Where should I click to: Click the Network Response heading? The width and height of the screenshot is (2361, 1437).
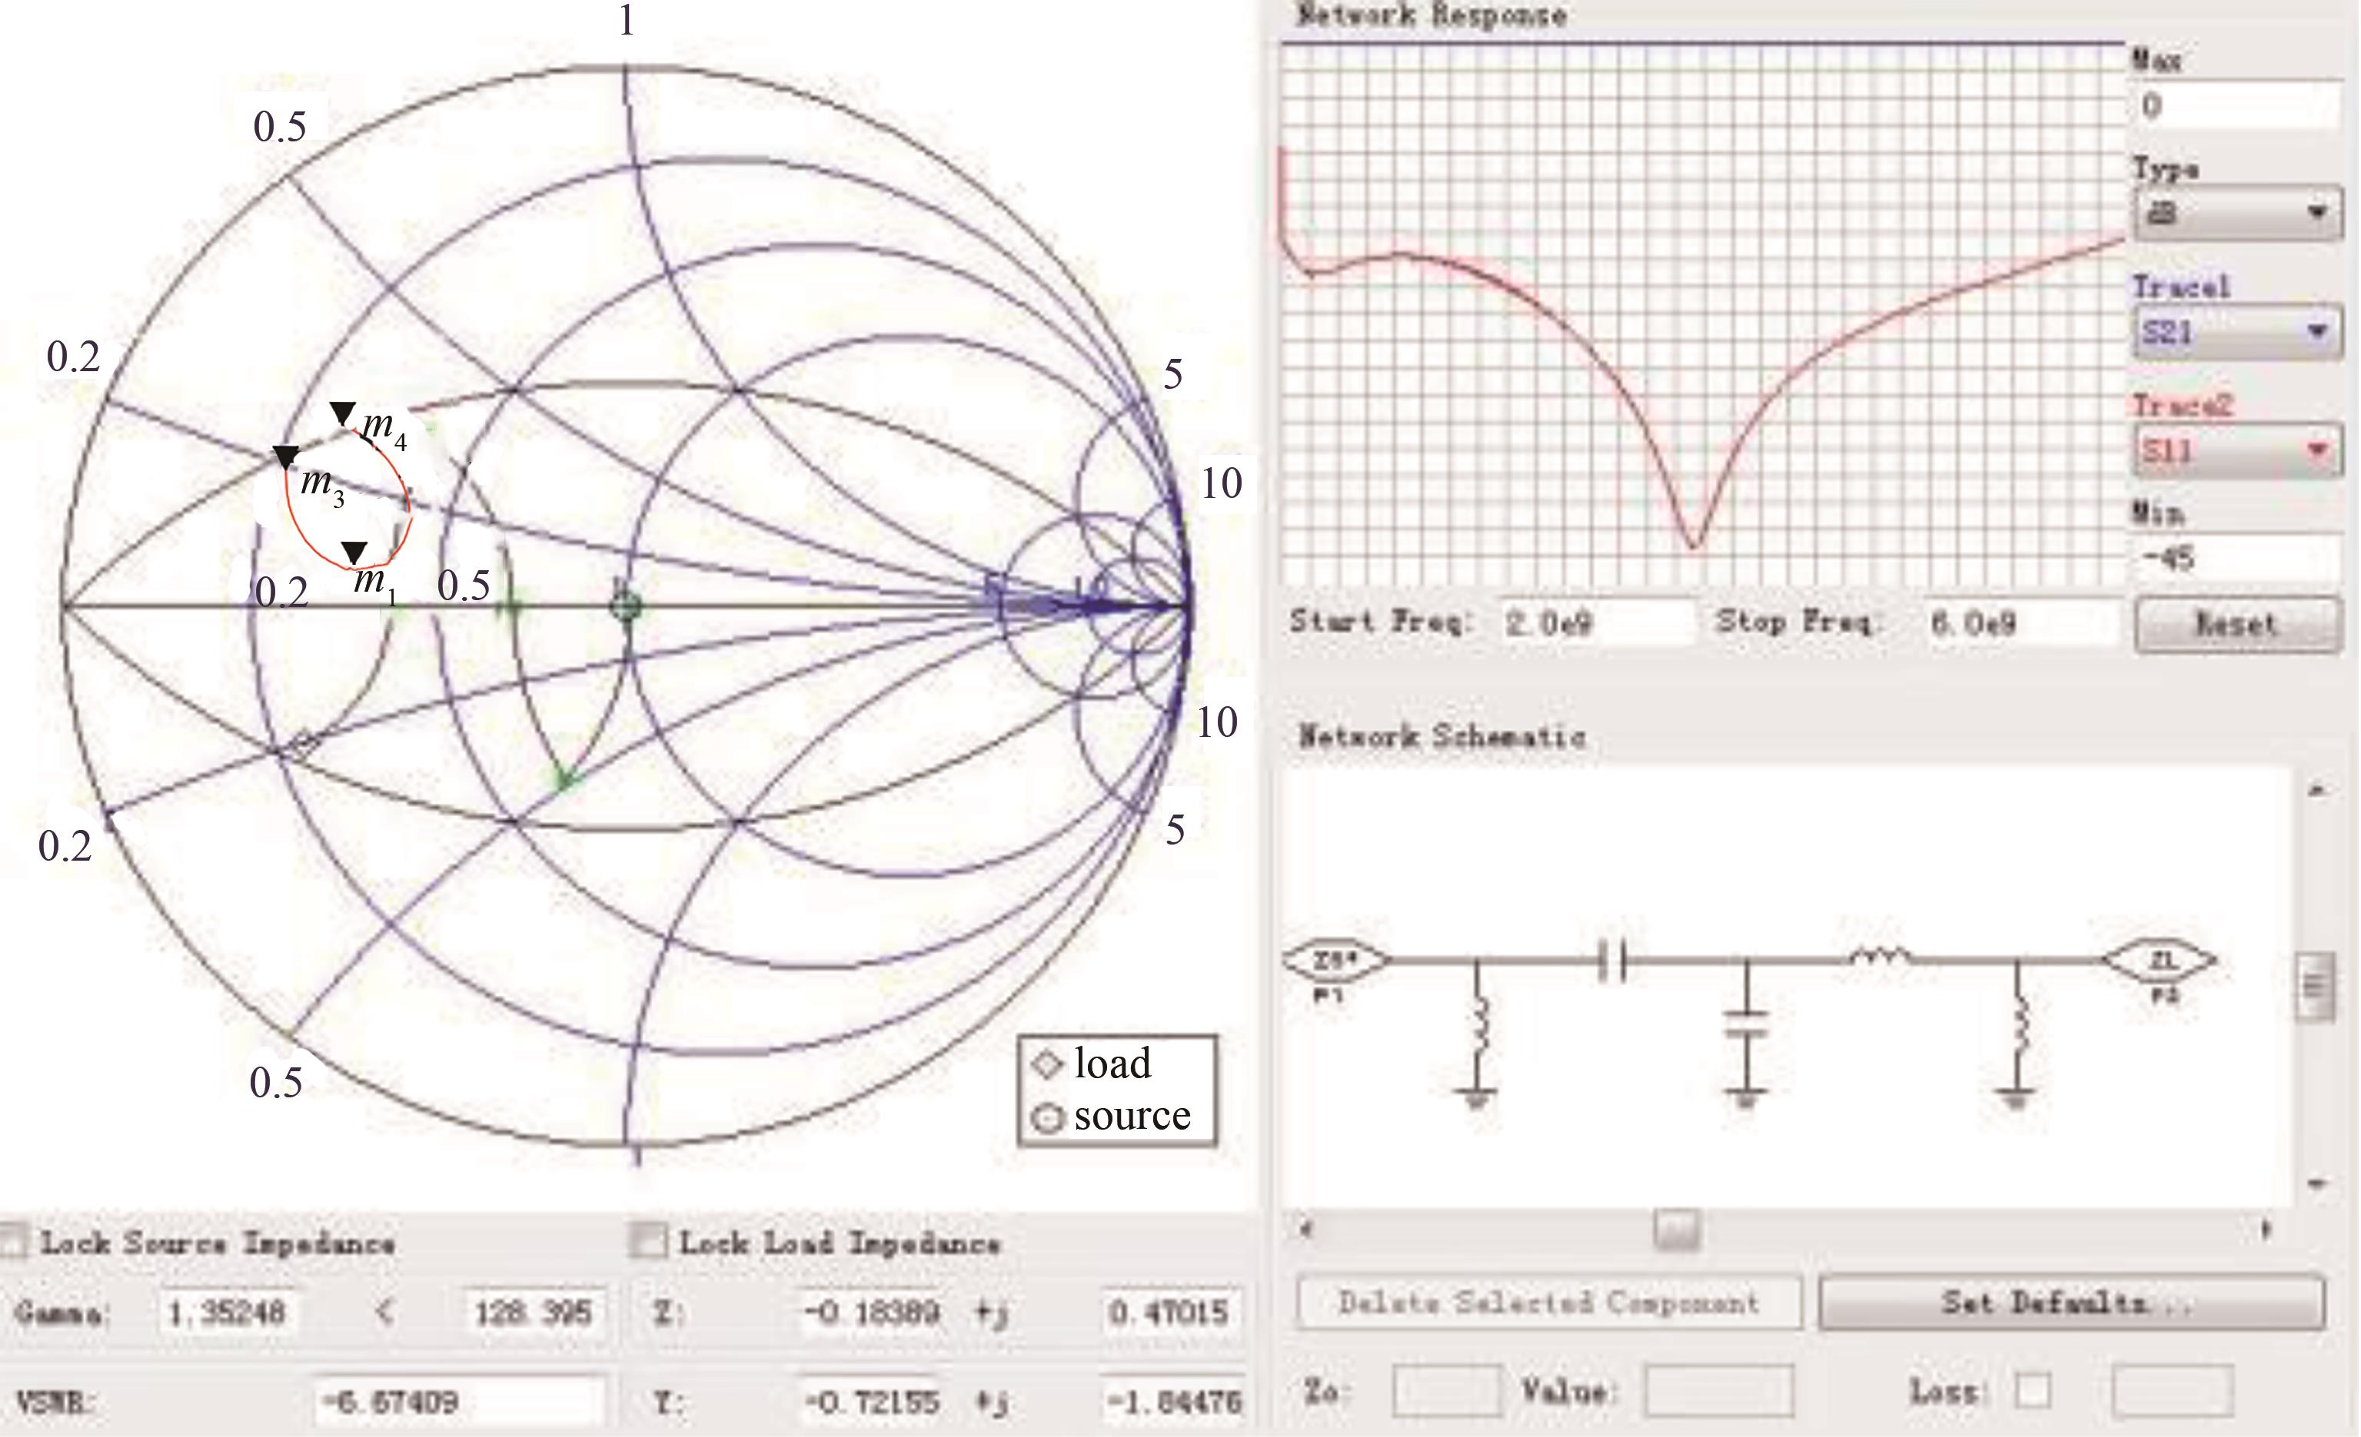coord(1432,15)
